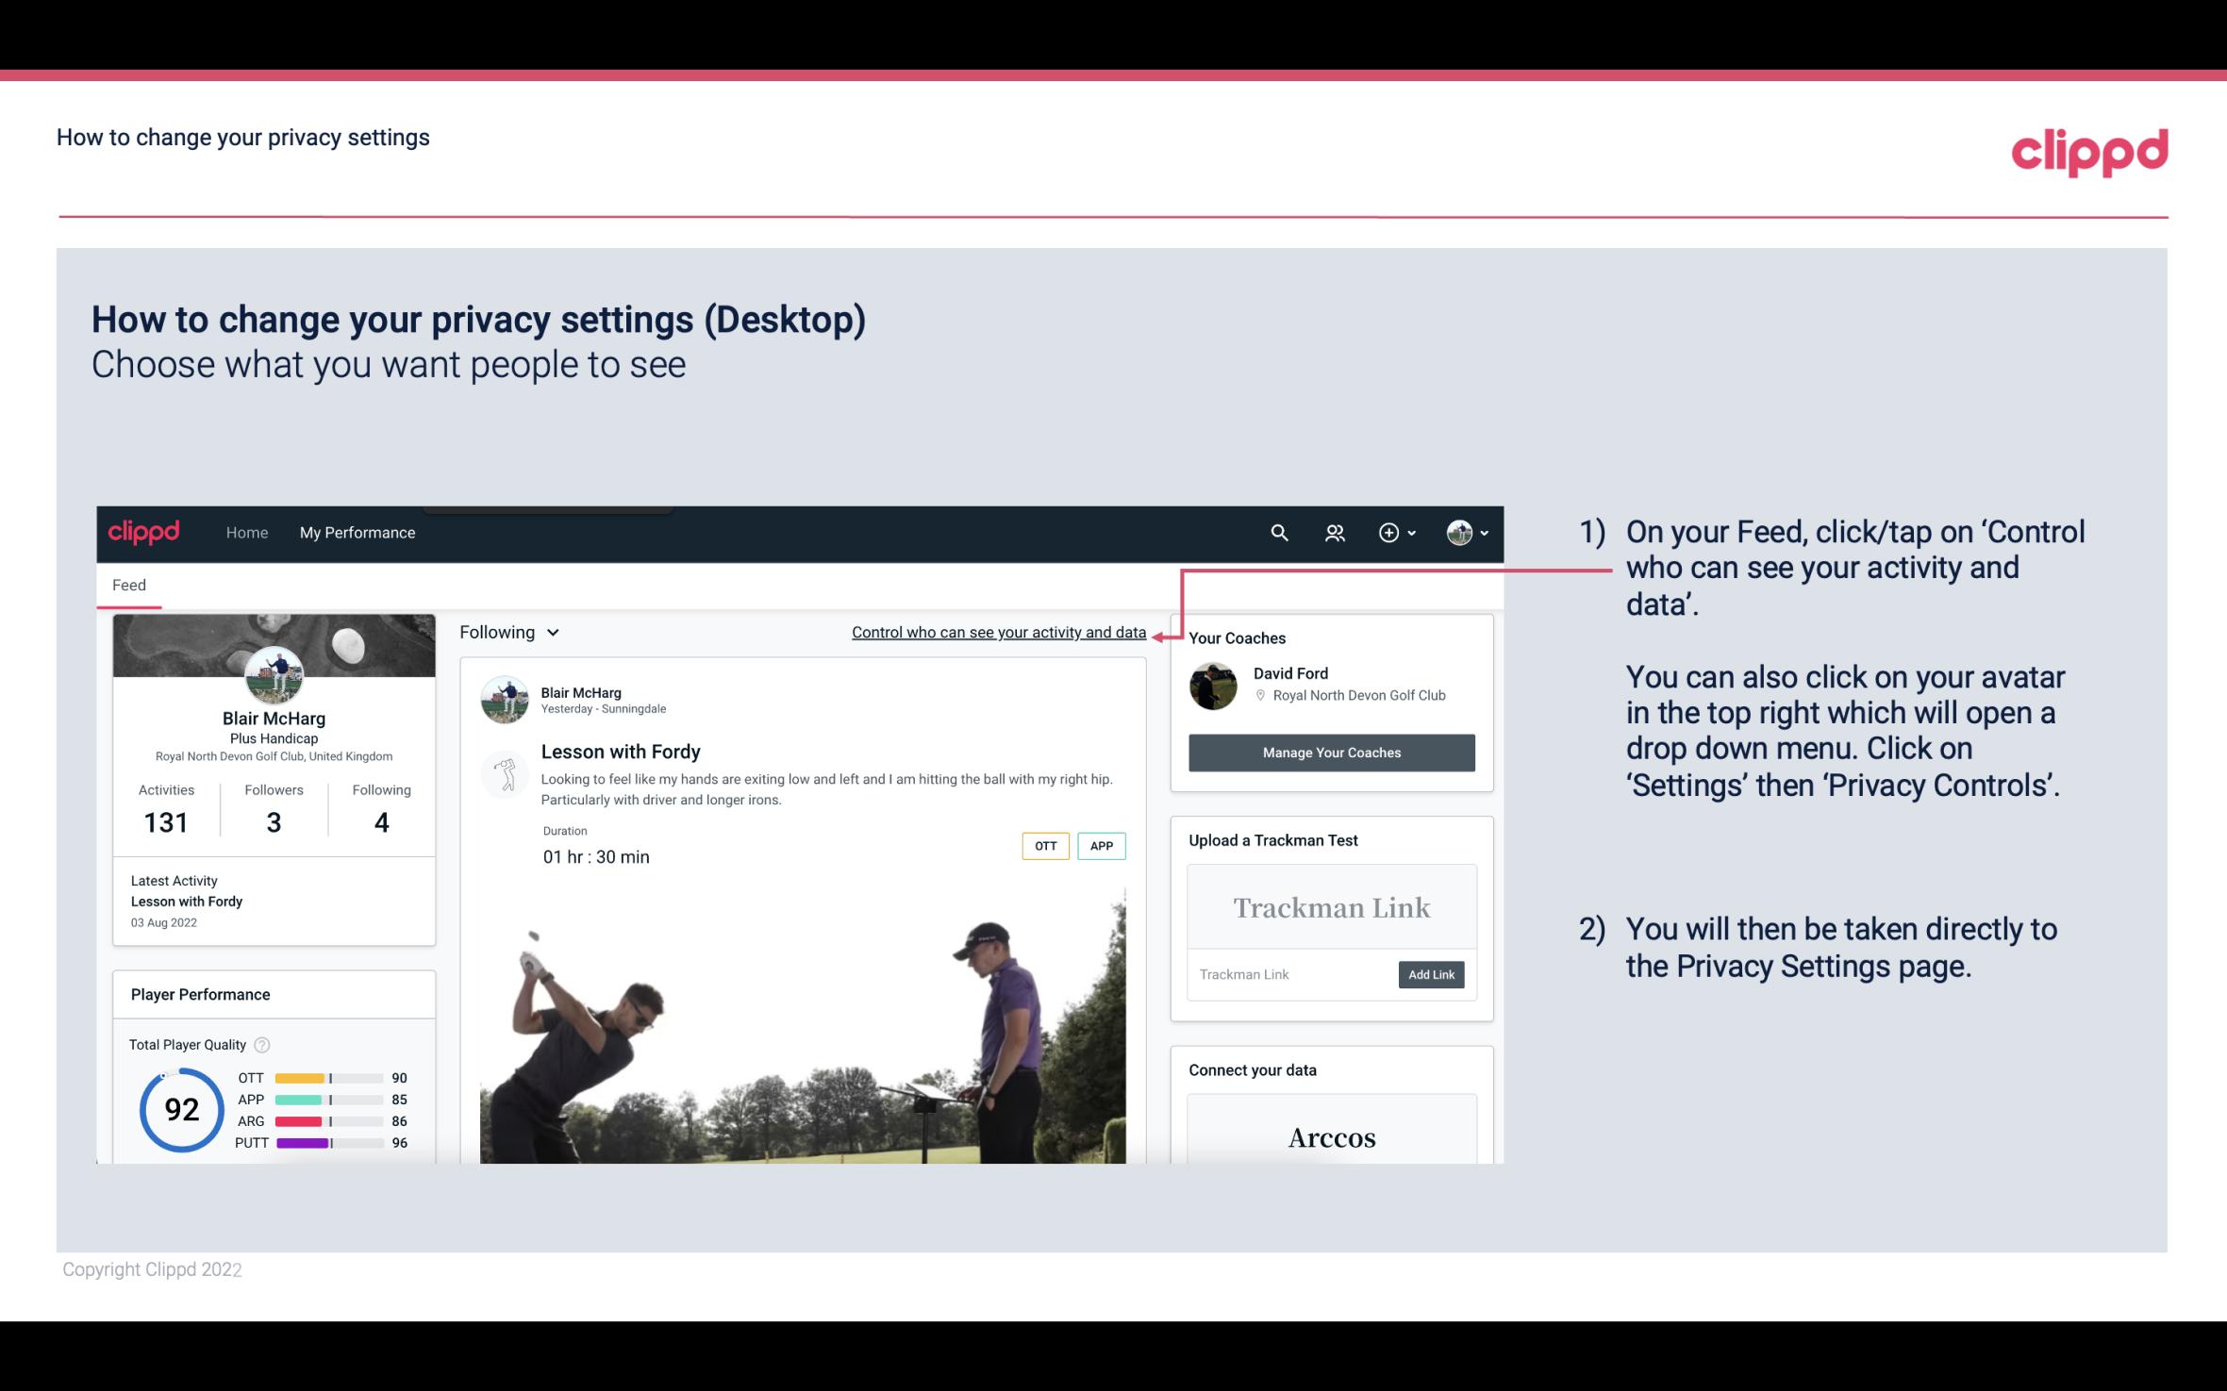Viewport: 2227px width, 1391px height.
Task: Select the My Performance tab
Action: (x=357, y=532)
